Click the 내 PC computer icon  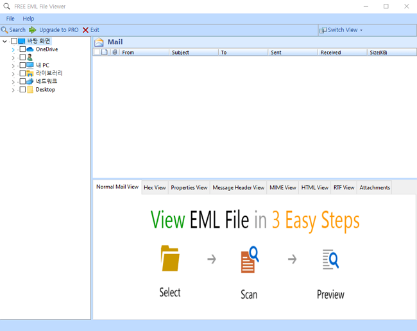pos(30,65)
